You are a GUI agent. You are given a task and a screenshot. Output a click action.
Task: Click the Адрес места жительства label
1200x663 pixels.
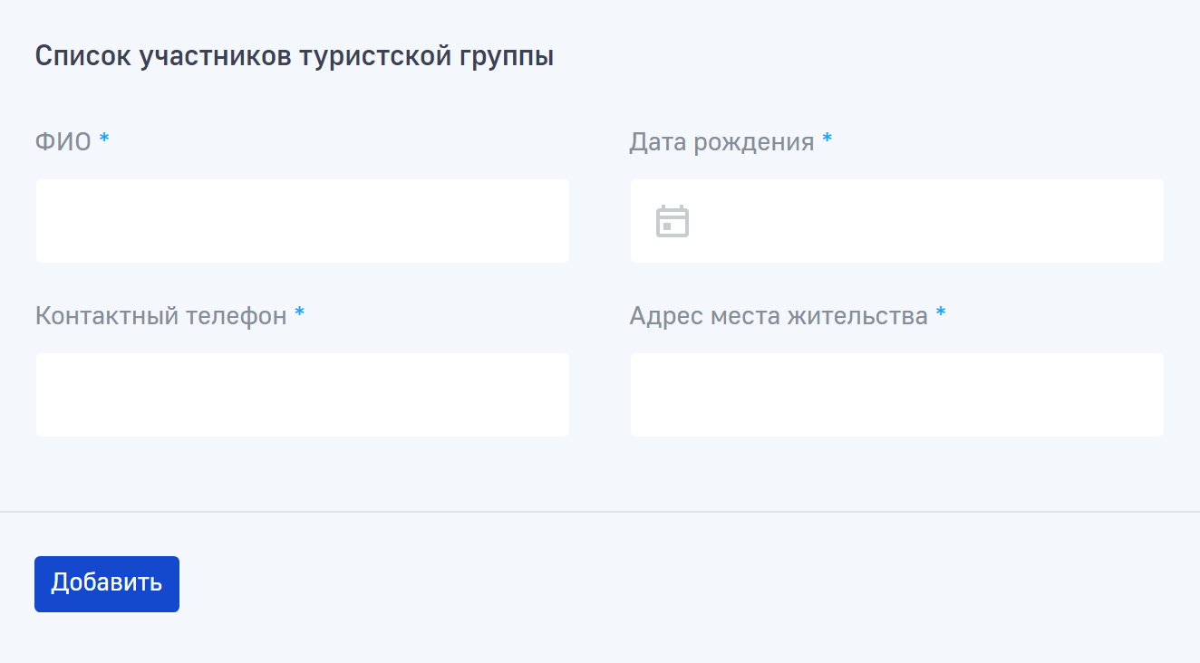(779, 316)
